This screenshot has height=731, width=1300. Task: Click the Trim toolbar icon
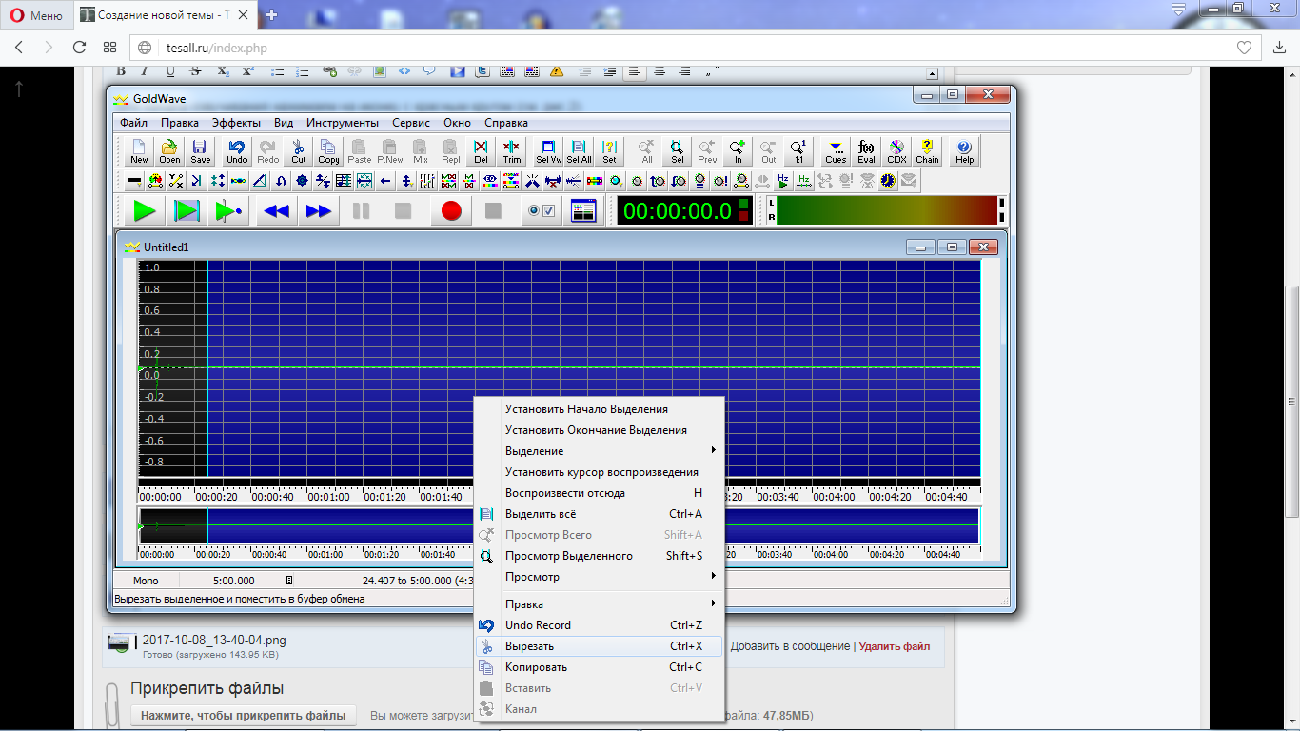(512, 151)
